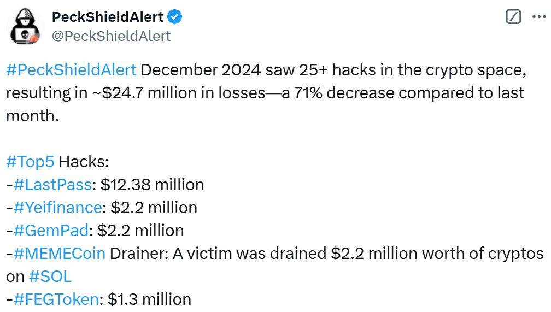Click the Yeifinance $2.2 million text

(154, 208)
